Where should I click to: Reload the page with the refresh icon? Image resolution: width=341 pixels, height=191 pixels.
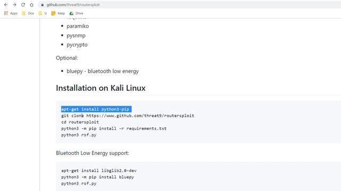click(x=23, y=5)
